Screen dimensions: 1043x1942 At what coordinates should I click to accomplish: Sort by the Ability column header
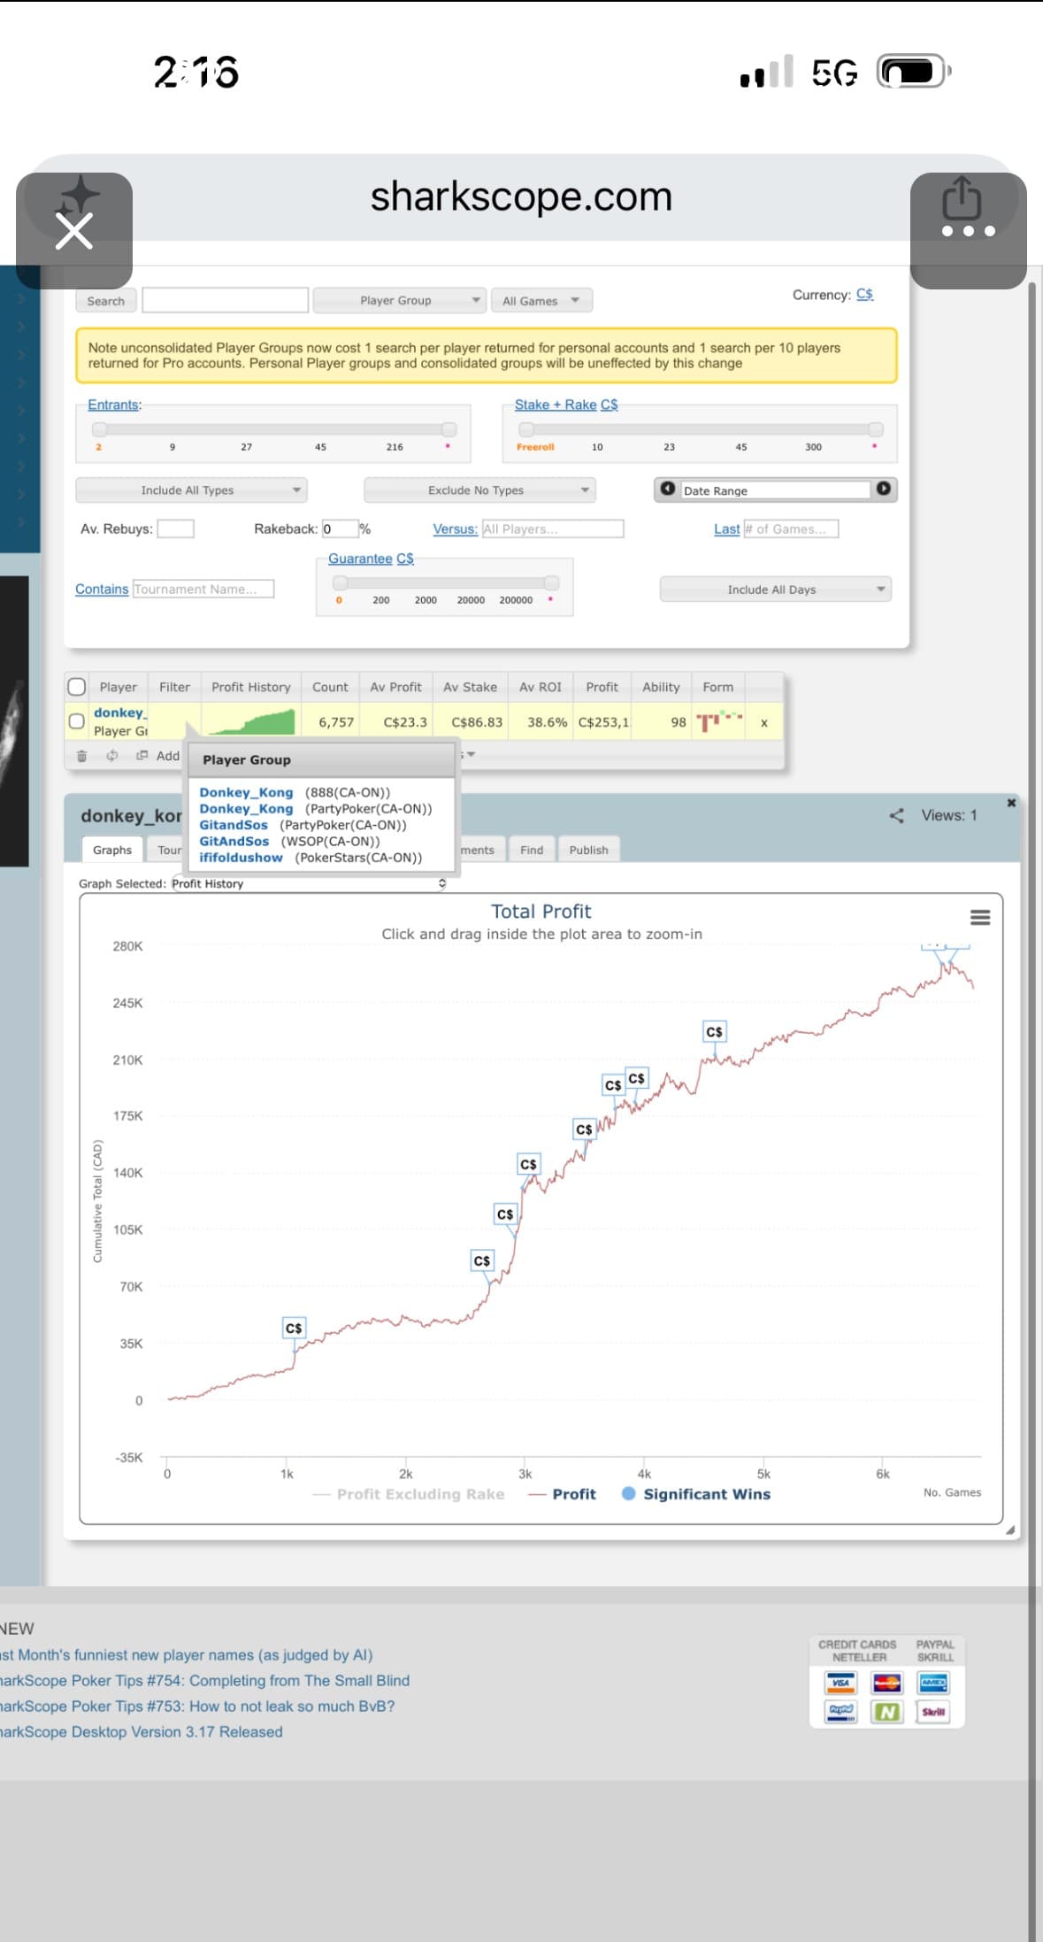click(x=661, y=687)
